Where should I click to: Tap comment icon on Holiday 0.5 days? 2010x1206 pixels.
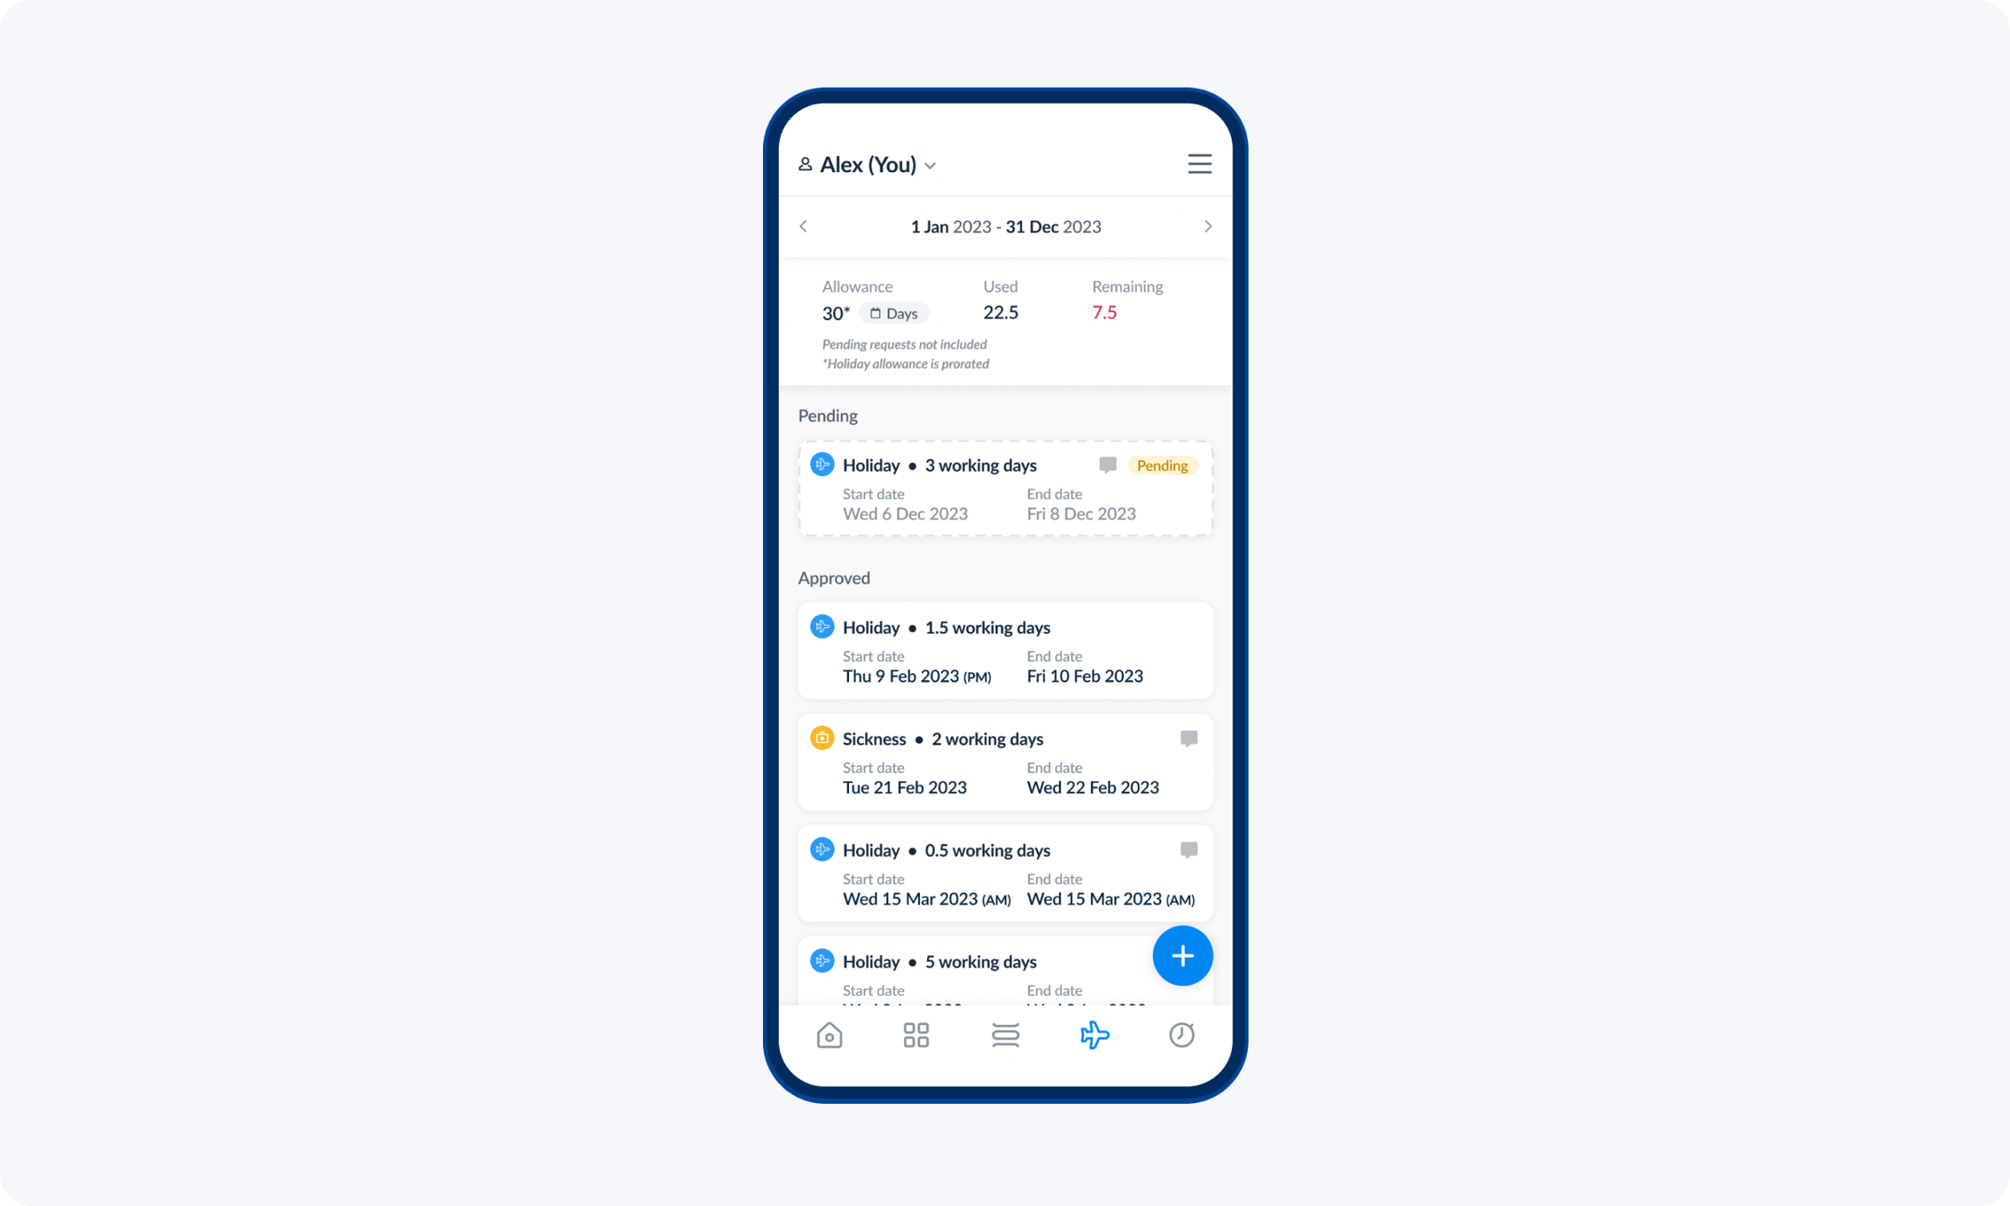(x=1189, y=850)
